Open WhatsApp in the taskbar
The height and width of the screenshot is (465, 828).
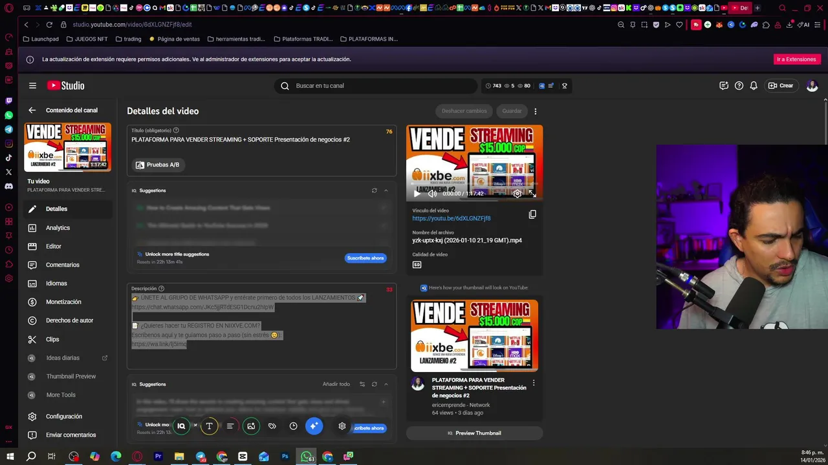(x=306, y=457)
